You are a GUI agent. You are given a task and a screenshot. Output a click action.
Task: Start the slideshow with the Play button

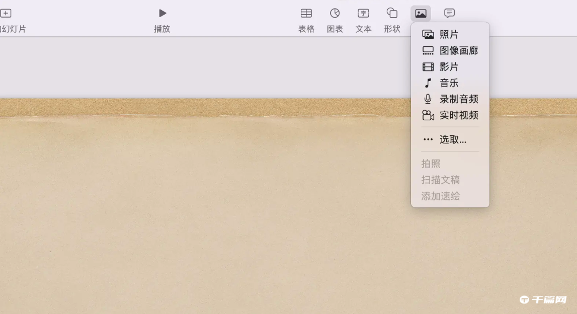point(162,14)
